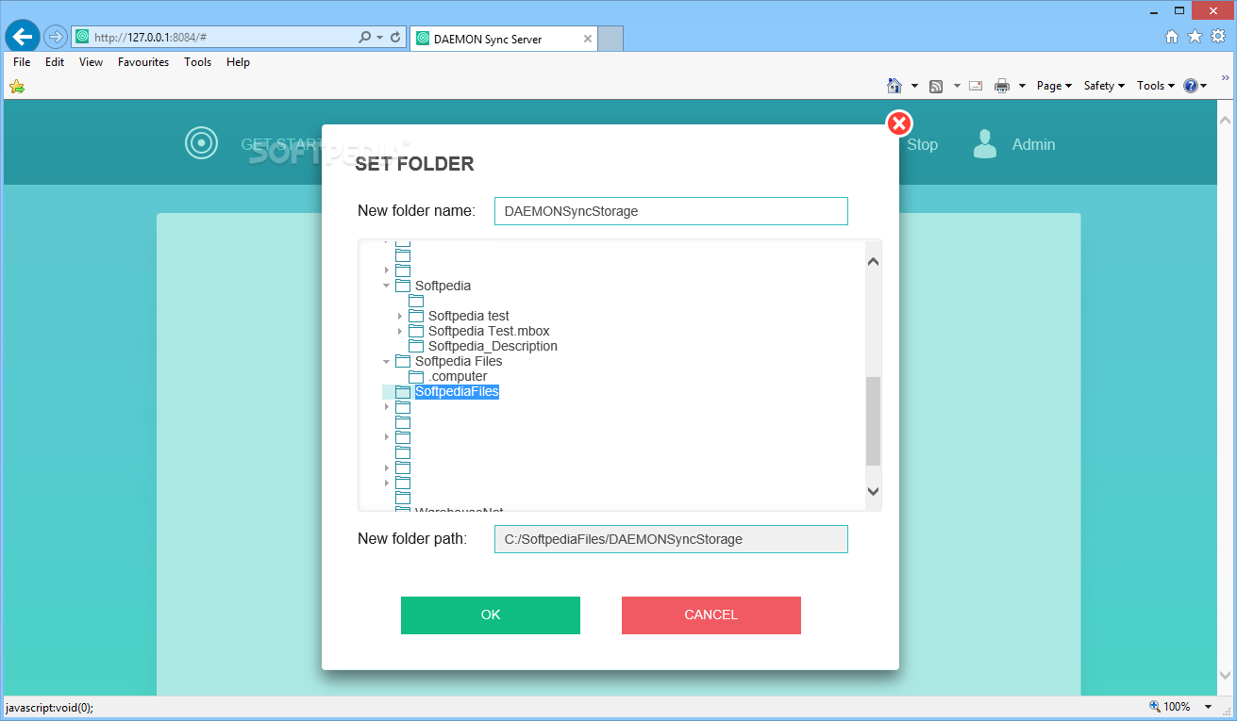Viewport: 1237px width, 721px height.
Task: Open the Favourites menu
Action: coord(143,62)
